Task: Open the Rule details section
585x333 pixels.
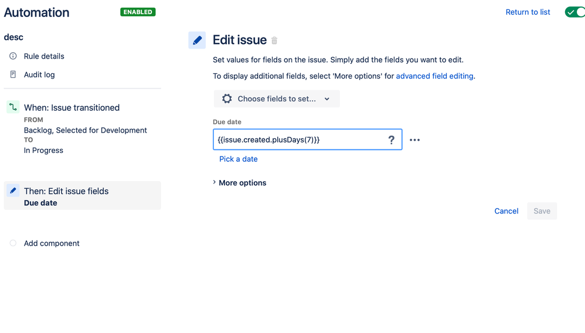Action: coord(44,56)
